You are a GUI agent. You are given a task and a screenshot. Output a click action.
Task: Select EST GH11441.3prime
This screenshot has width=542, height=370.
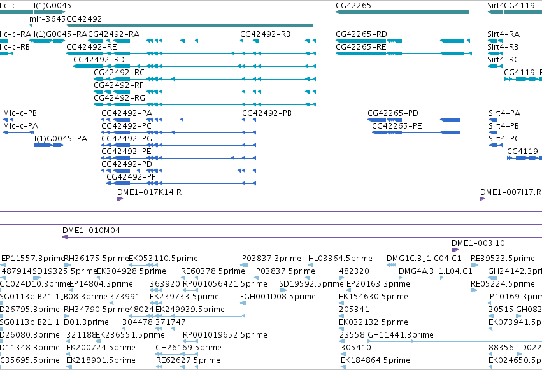[455, 341]
